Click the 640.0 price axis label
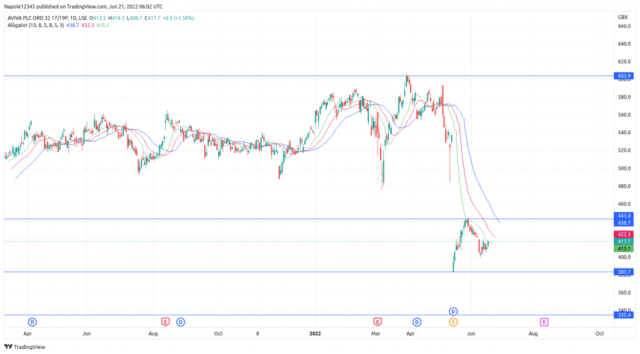 [x=624, y=44]
